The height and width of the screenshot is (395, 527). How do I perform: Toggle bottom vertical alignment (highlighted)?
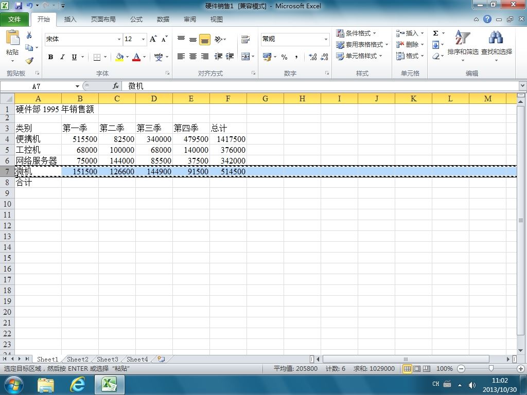click(205, 40)
